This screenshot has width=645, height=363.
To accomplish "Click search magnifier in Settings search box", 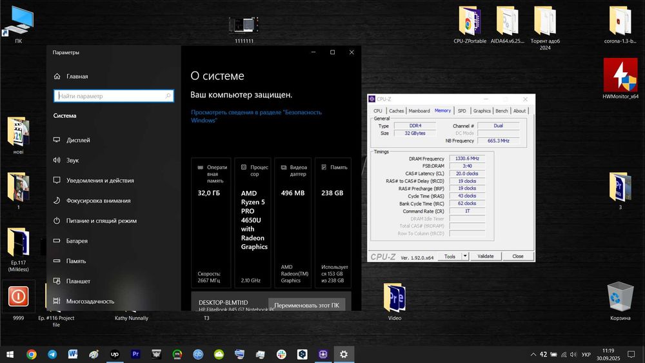I will point(168,96).
